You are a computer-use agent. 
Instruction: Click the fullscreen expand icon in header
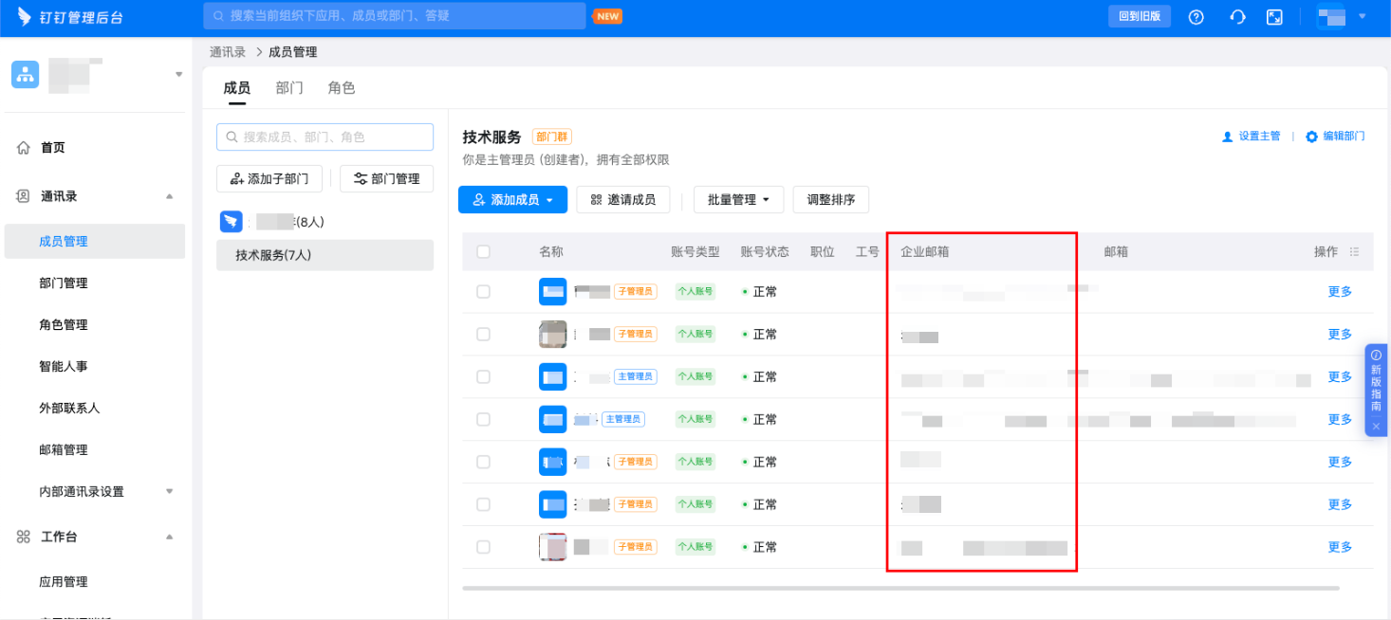[x=1275, y=17]
